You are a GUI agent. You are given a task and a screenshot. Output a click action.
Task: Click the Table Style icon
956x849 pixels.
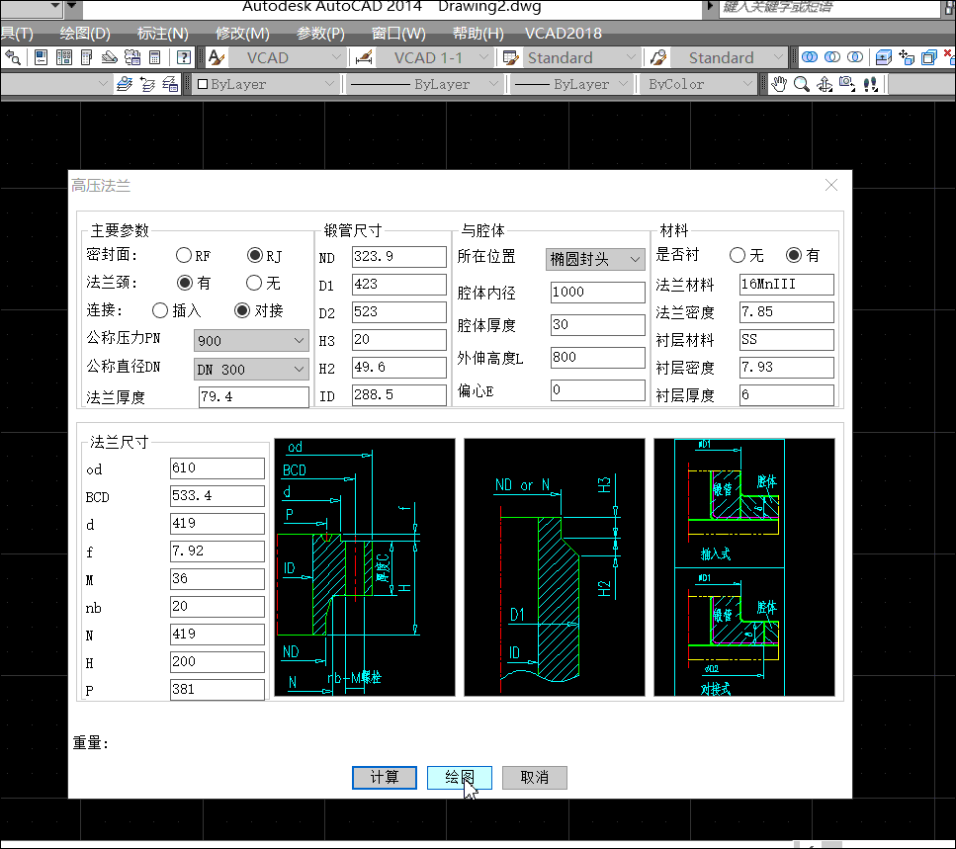pos(511,57)
